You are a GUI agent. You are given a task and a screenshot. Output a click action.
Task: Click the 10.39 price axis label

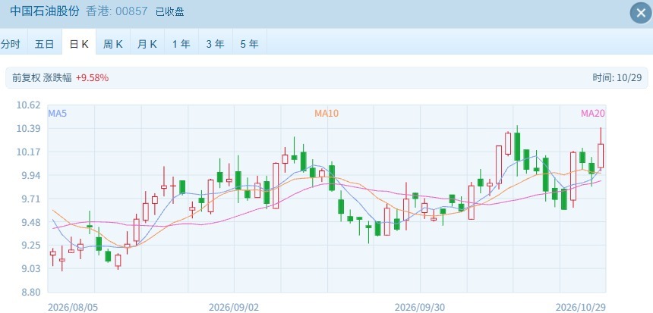click(x=28, y=128)
